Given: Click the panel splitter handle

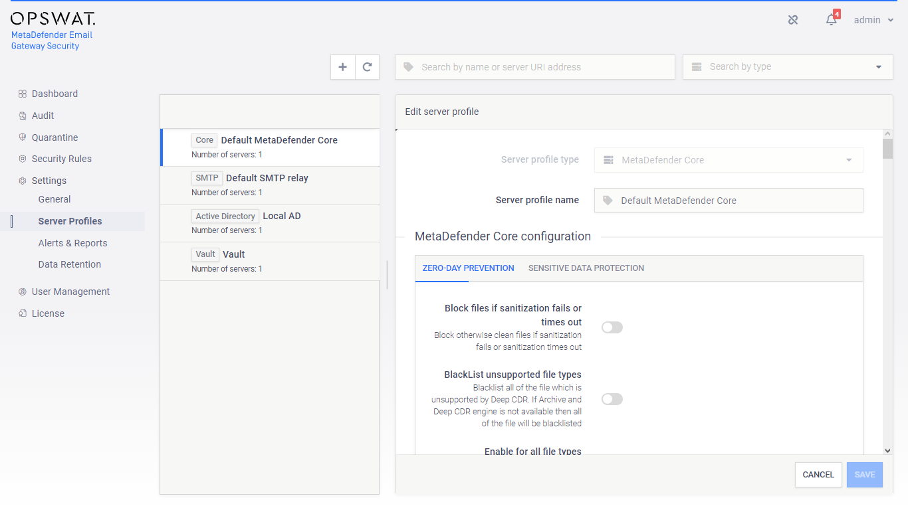Looking at the screenshot, I should click(387, 275).
